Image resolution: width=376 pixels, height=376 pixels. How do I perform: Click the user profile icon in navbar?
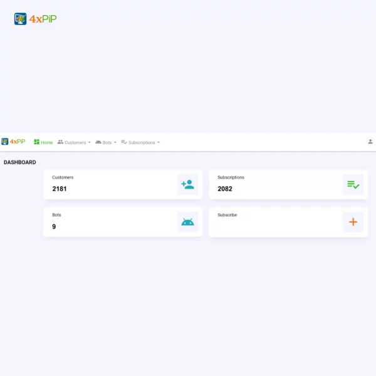coord(370,142)
